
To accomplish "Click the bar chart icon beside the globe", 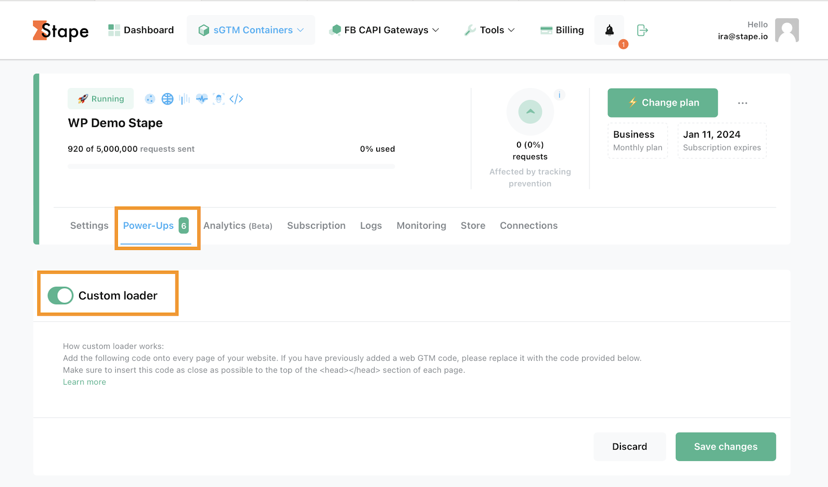I will tap(184, 98).
